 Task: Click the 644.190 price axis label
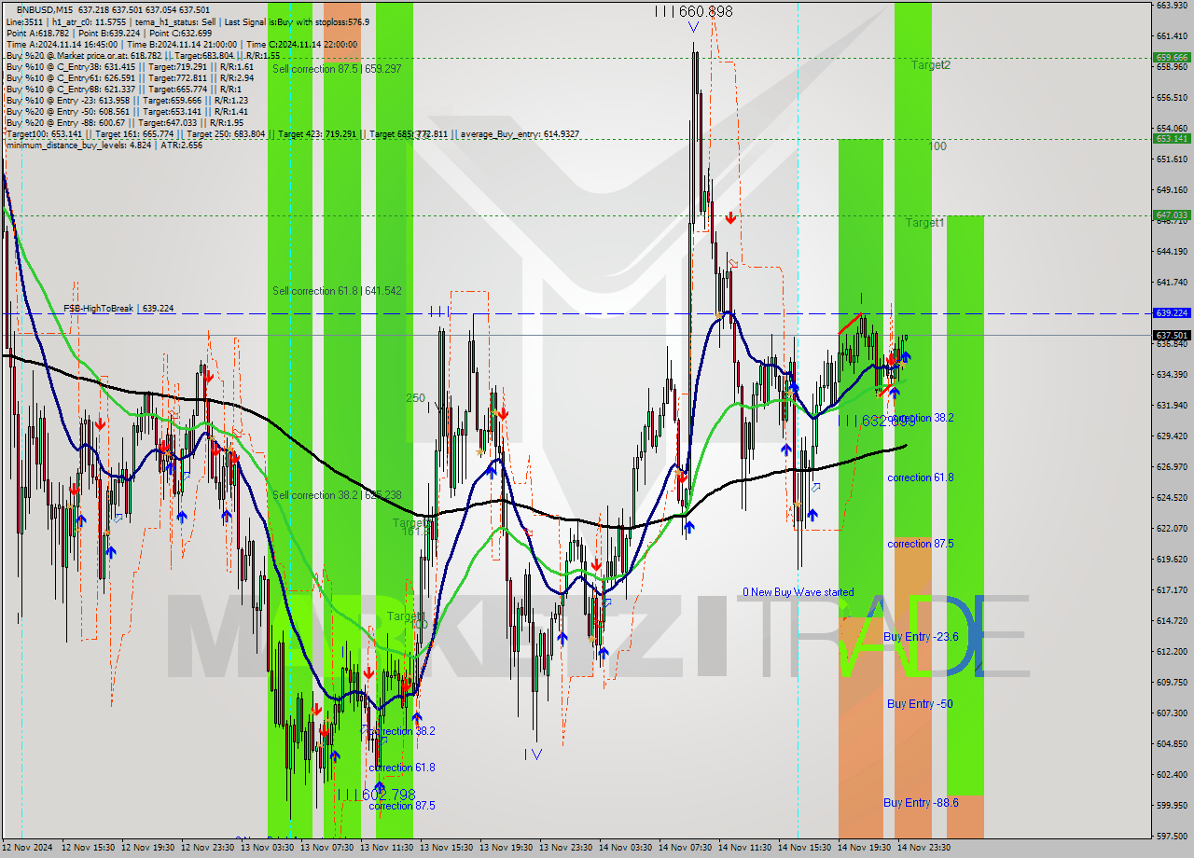coord(1172,252)
